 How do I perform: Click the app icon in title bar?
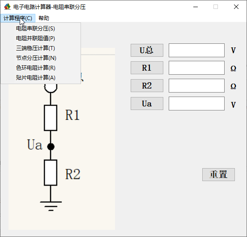8,7
